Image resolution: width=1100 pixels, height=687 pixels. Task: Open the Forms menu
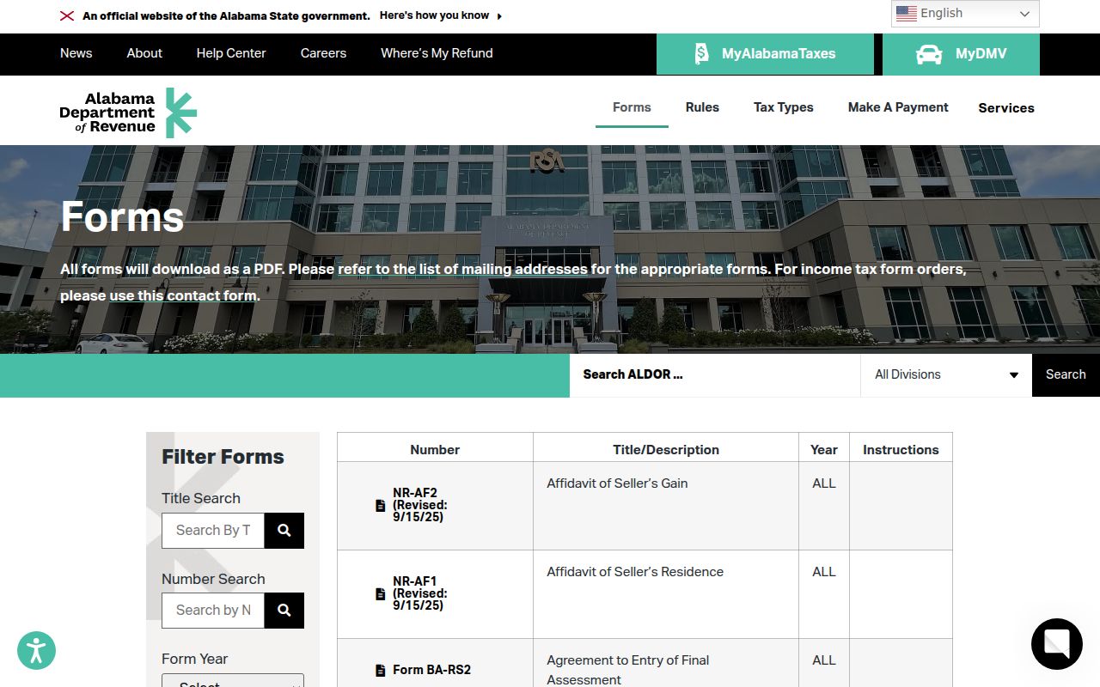pyautogui.click(x=632, y=107)
